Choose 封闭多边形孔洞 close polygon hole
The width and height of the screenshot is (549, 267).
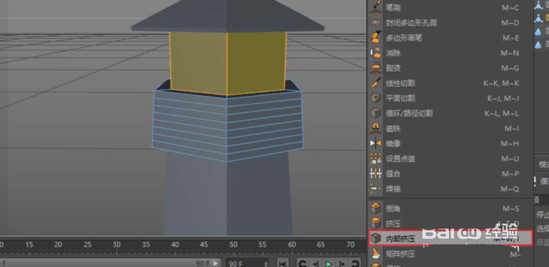coord(450,22)
